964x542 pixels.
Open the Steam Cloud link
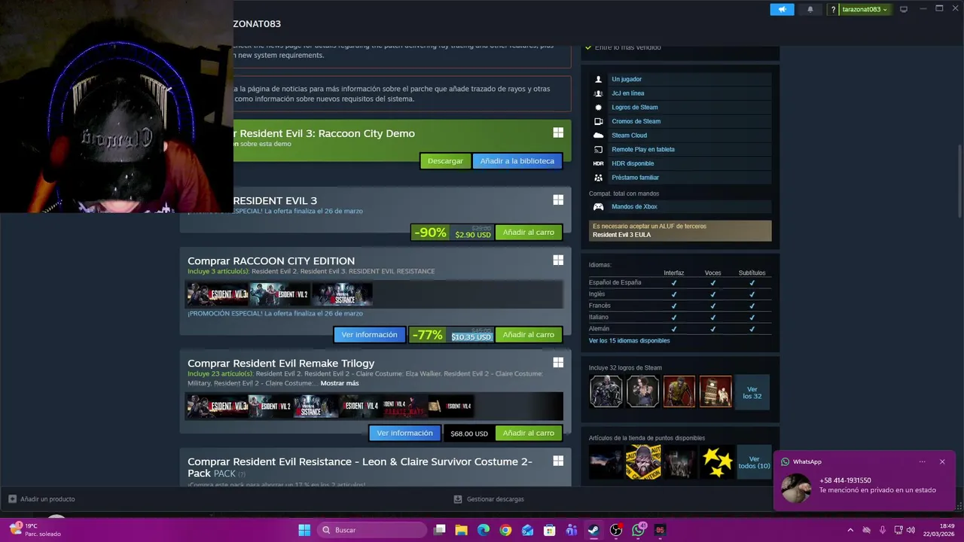pos(629,135)
